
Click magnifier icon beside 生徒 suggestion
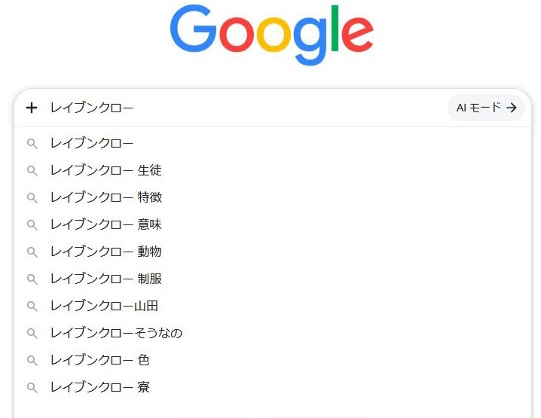[32, 171]
